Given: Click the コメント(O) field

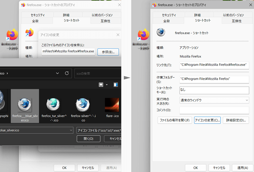Looking at the screenshot, I should click(x=214, y=110).
